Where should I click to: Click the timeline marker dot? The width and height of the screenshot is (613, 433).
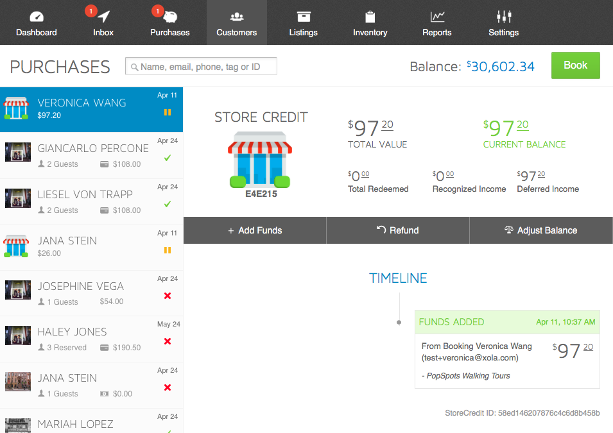399,323
